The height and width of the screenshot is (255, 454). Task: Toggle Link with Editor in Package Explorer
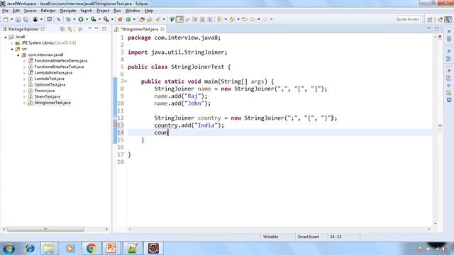[70, 29]
